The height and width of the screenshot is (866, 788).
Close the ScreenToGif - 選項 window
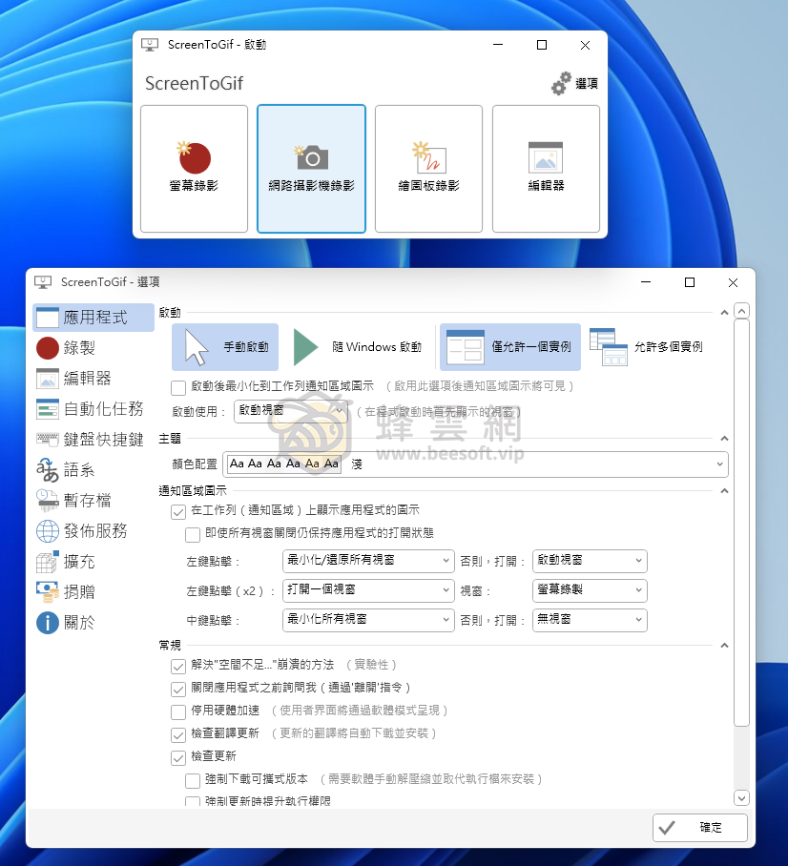[x=734, y=282]
